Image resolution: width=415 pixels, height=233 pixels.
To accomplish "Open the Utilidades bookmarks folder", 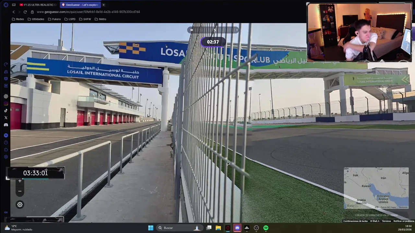I will [x=36, y=19].
